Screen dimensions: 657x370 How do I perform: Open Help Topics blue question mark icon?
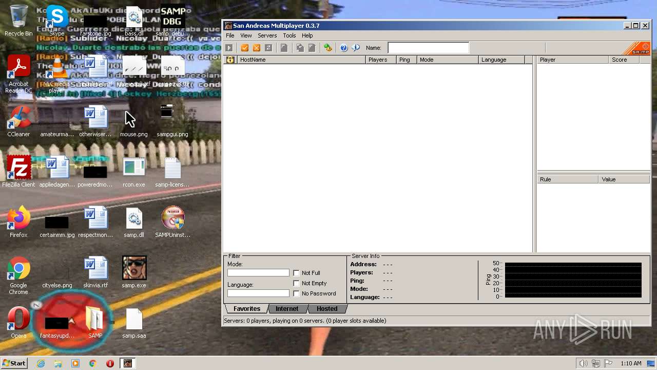click(x=344, y=48)
